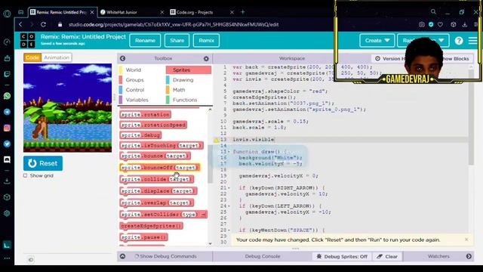Screen dimensions: 483x272
Task: Click the address bar URL
Action: [174, 24]
